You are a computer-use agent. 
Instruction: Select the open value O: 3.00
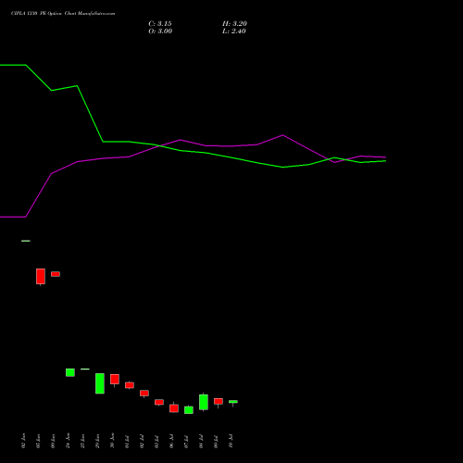pyautogui.click(x=160, y=31)
